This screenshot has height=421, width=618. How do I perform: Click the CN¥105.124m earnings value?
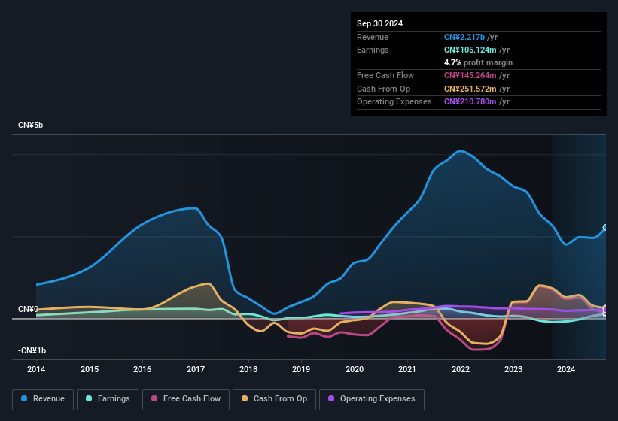470,50
